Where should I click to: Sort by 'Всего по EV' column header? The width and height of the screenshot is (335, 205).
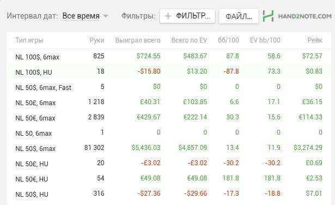coord(189,40)
